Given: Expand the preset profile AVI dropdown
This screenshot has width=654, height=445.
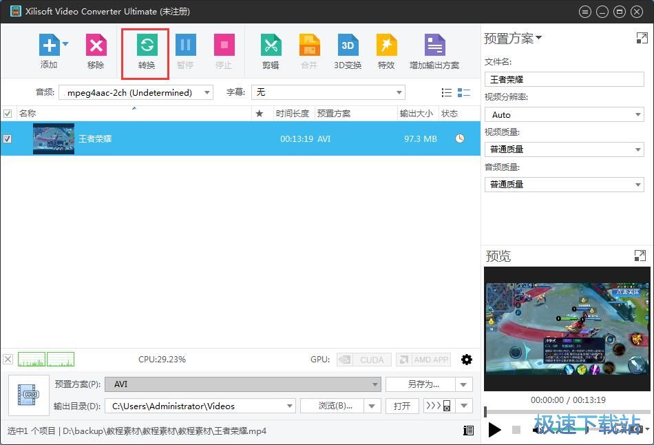Looking at the screenshot, I should pos(375,384).
